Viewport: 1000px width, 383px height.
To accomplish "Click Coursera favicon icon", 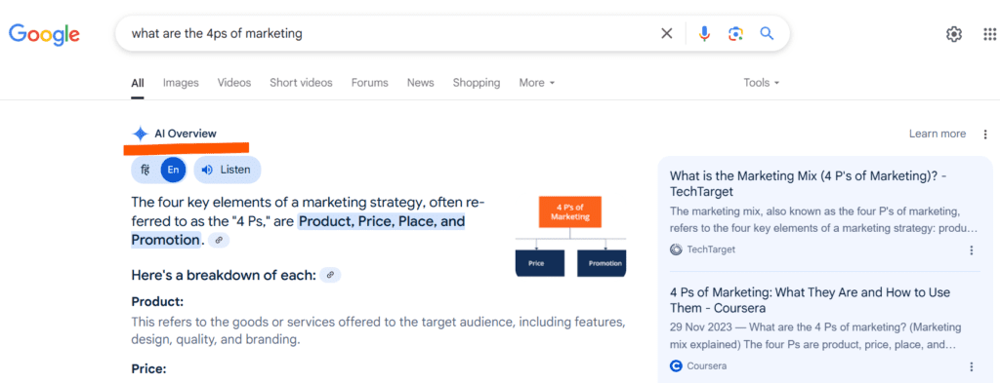I will pyautogui.click(x=676, y=365).
